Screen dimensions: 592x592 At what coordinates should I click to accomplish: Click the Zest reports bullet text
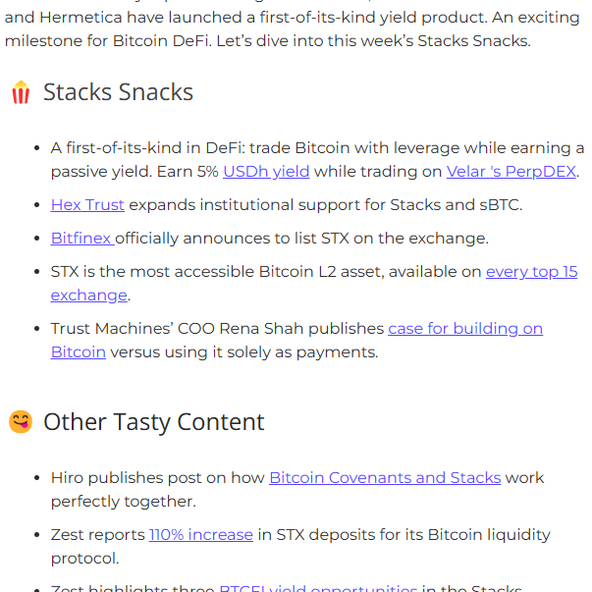pyautogui.click(x=300, y=546)
